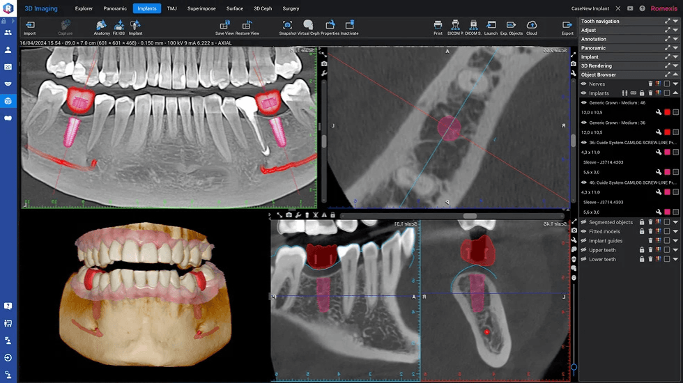Delete the Nerves group via trash icon

click(650, 84)
